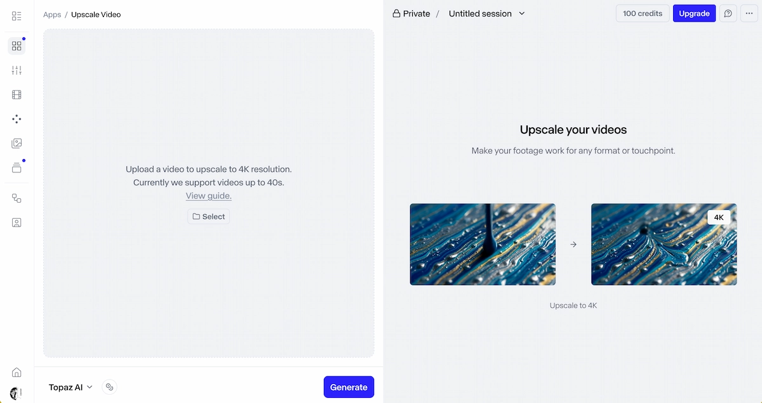Open the image gallery icon in sidebar

17,144
